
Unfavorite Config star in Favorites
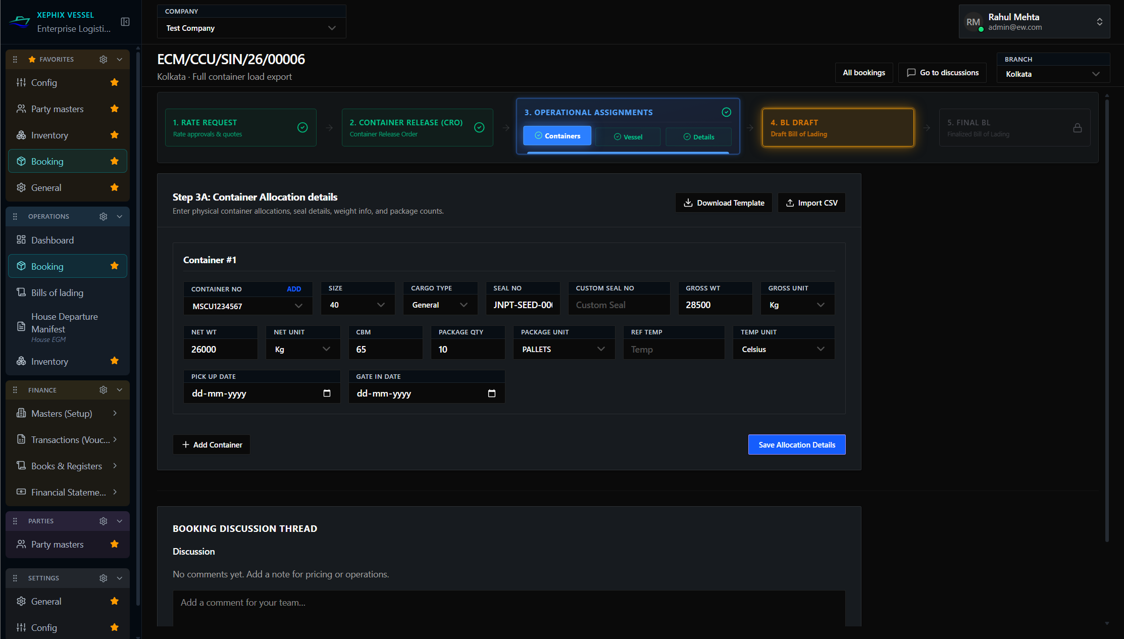click(115, 82)
